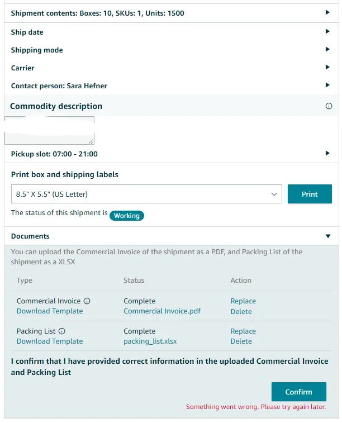Download the Packing List template
342x423 pixels.
50,341
